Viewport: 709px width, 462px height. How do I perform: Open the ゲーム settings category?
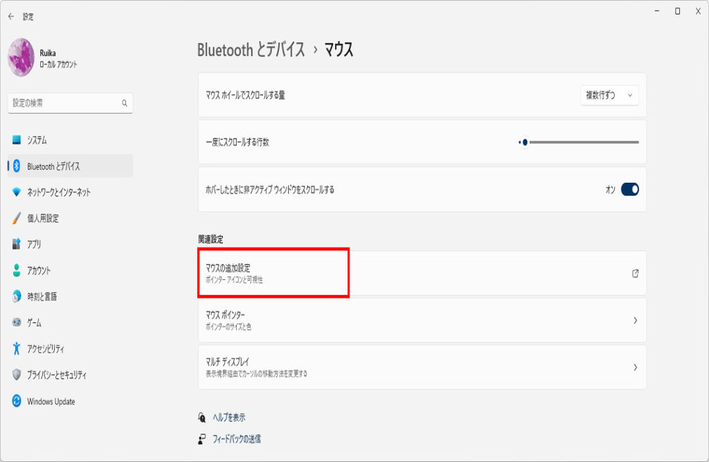(x=35, y=323)
